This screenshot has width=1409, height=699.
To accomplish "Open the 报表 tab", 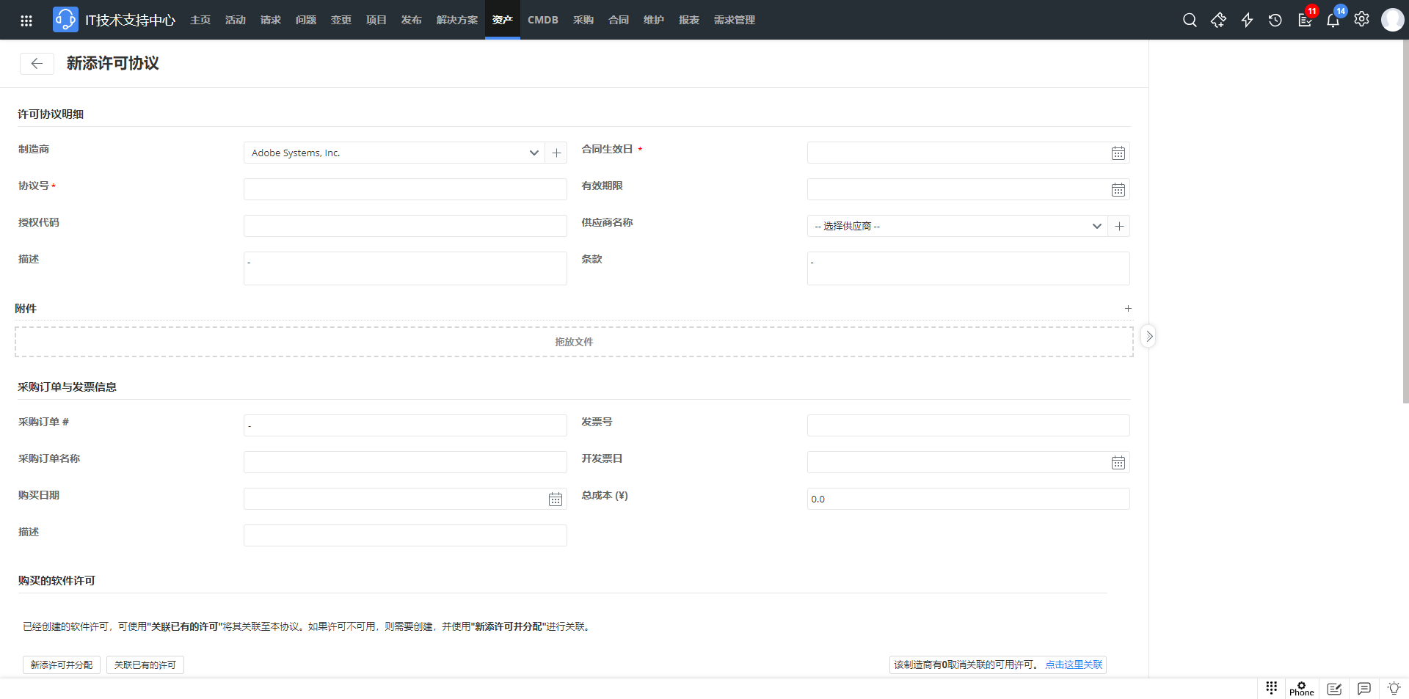I will [x=689, y=20].
